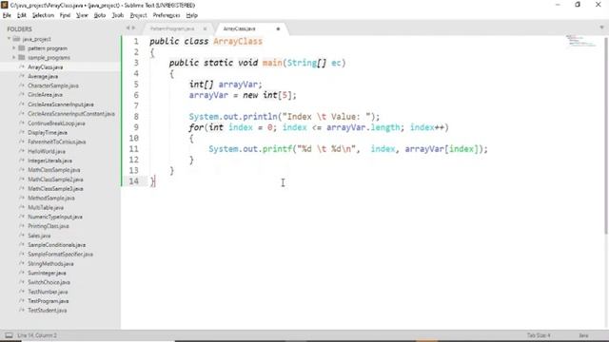Go to previous tab using left arrow
This screenshot has width=609, height=342.
pos(128,28)
